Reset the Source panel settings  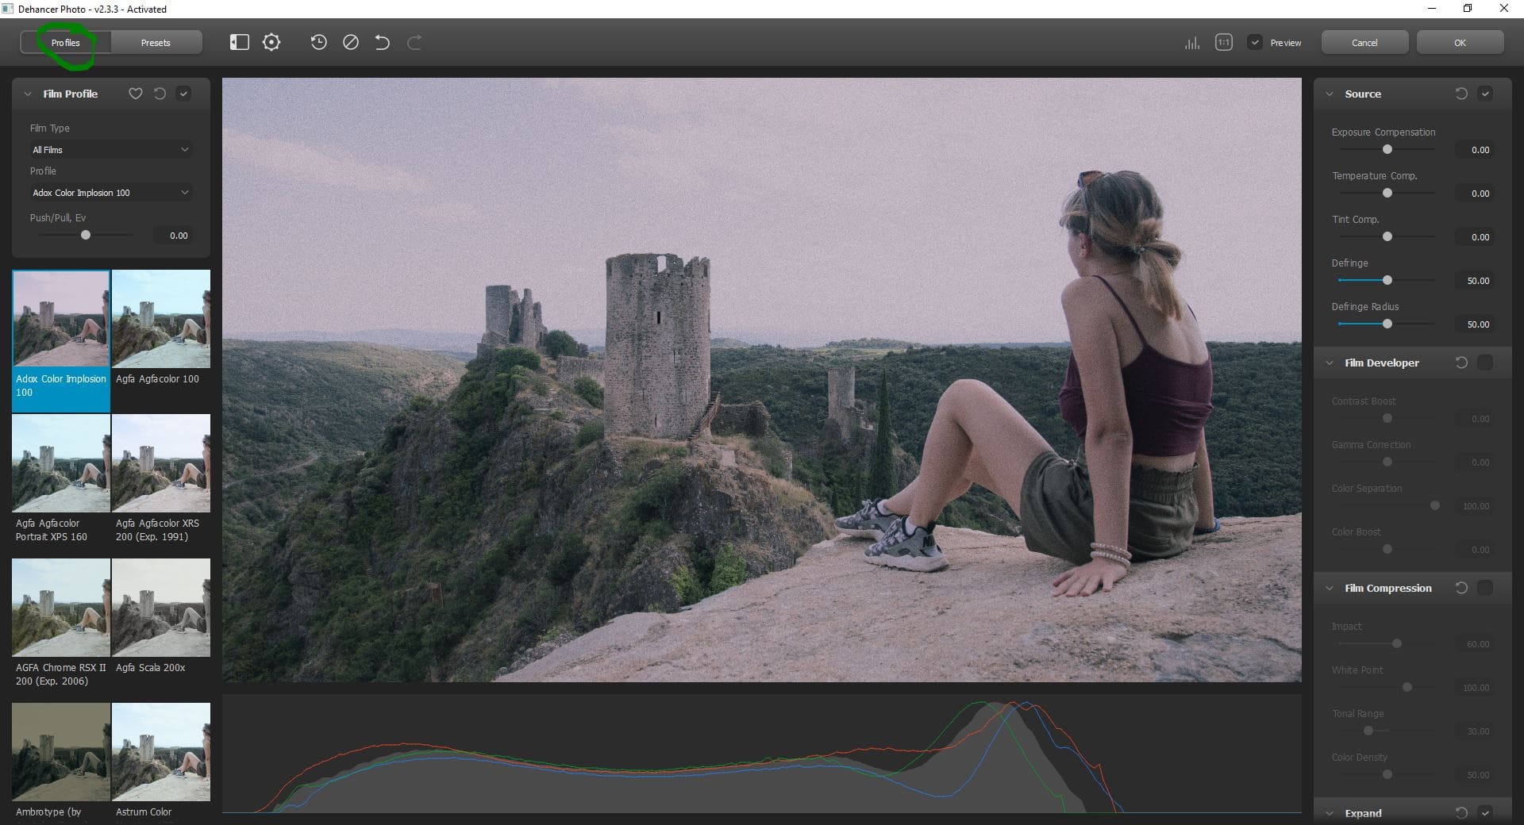1461,94
